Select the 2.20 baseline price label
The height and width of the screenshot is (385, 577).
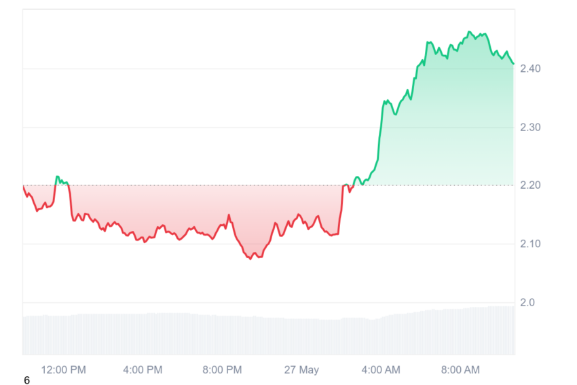(x=530, y=185)
